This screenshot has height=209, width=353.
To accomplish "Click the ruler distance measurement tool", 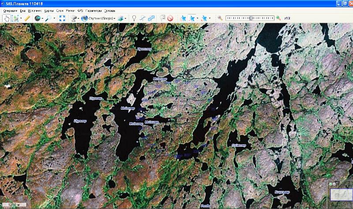I will pyautogui.click(x=28, y=18).
